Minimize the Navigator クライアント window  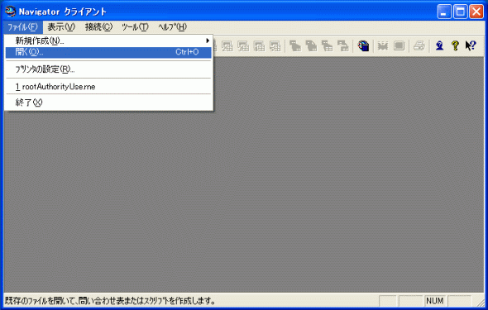pyautogui.click(x=444, y=12)
